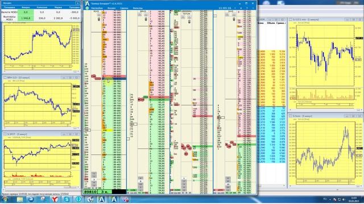Image resolution: width=364 pixels, height=204 pixels.
Task: Open Skype from the taskbar
Action: (67, 199)
